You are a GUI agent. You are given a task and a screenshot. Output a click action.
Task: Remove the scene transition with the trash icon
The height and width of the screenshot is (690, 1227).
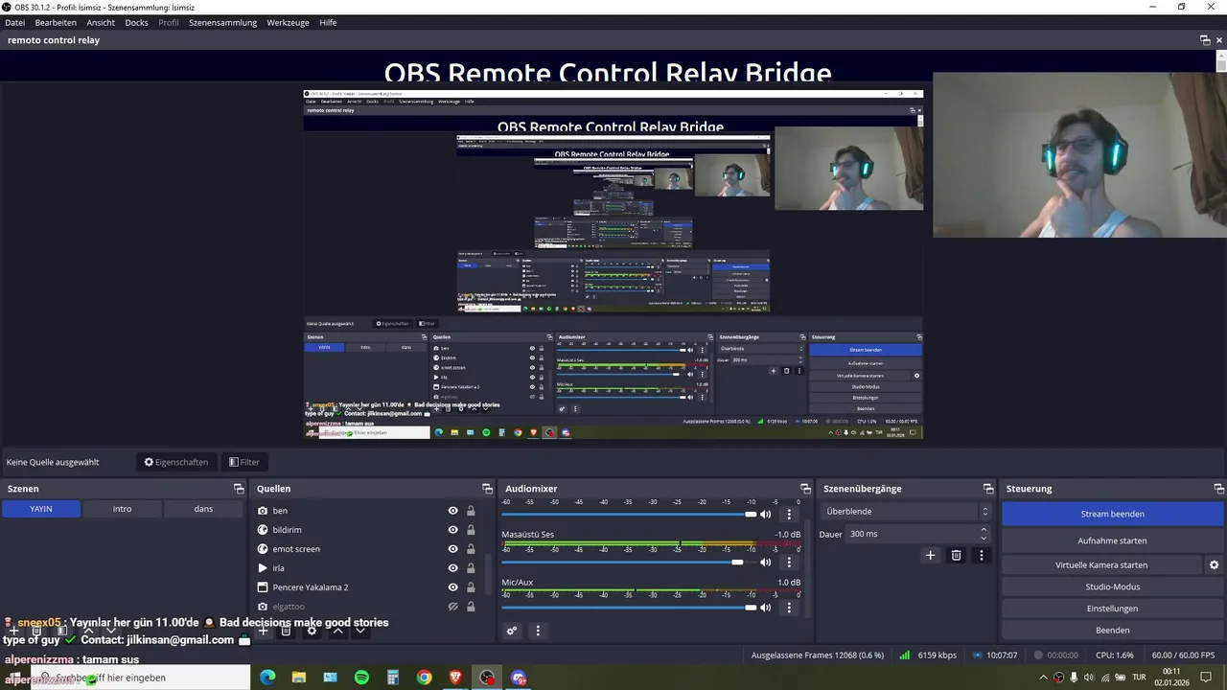[956, 555]
